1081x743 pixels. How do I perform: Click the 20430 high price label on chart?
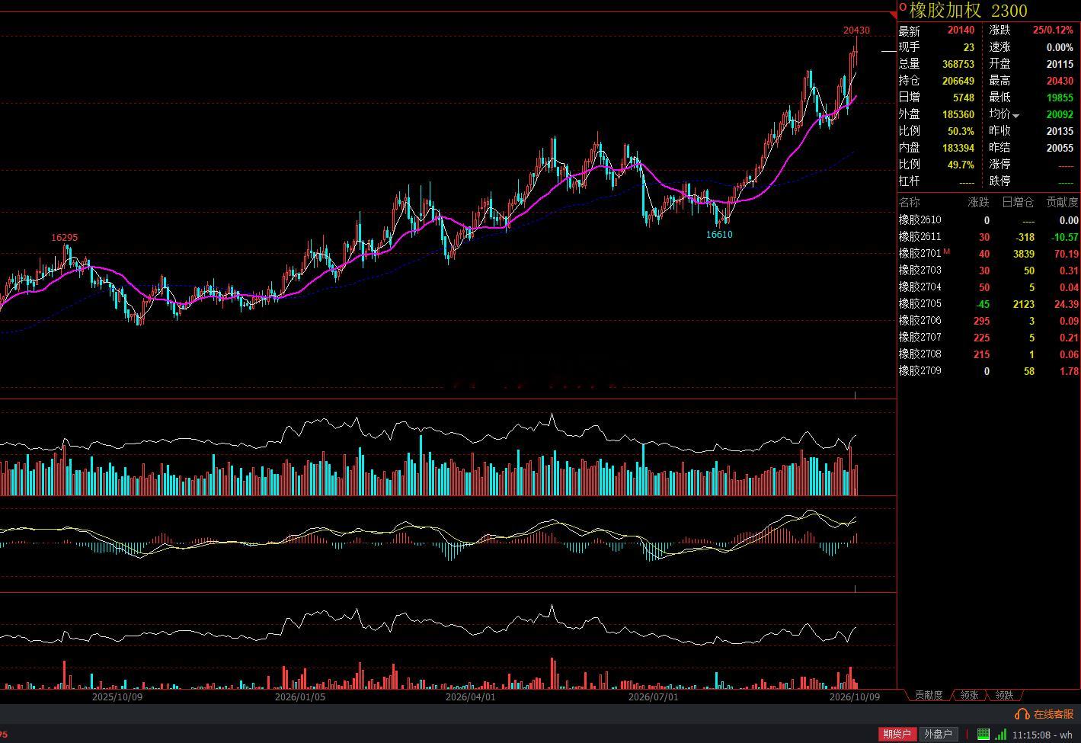pyautogui.click(x=856, y=30)
